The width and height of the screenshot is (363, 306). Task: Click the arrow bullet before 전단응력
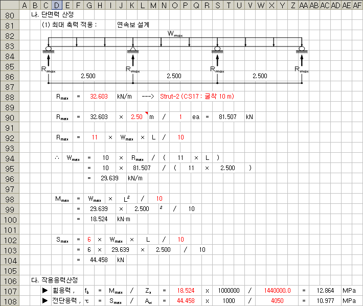(x=46, y=301)
